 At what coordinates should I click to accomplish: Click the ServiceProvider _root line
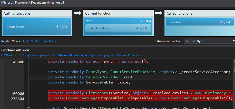(x=91, y=77)
